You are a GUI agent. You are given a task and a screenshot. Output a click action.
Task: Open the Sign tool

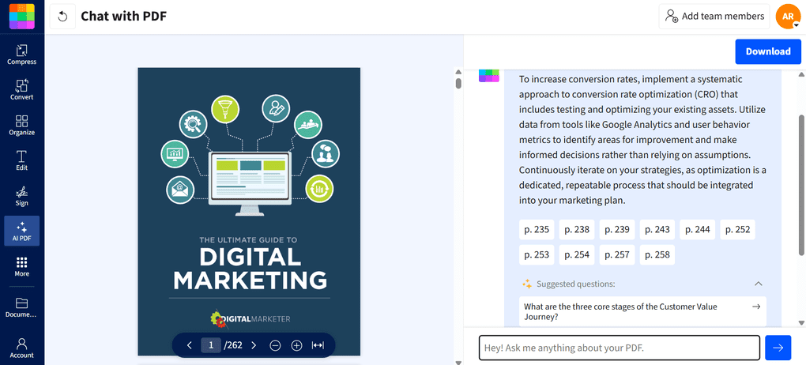21,196
